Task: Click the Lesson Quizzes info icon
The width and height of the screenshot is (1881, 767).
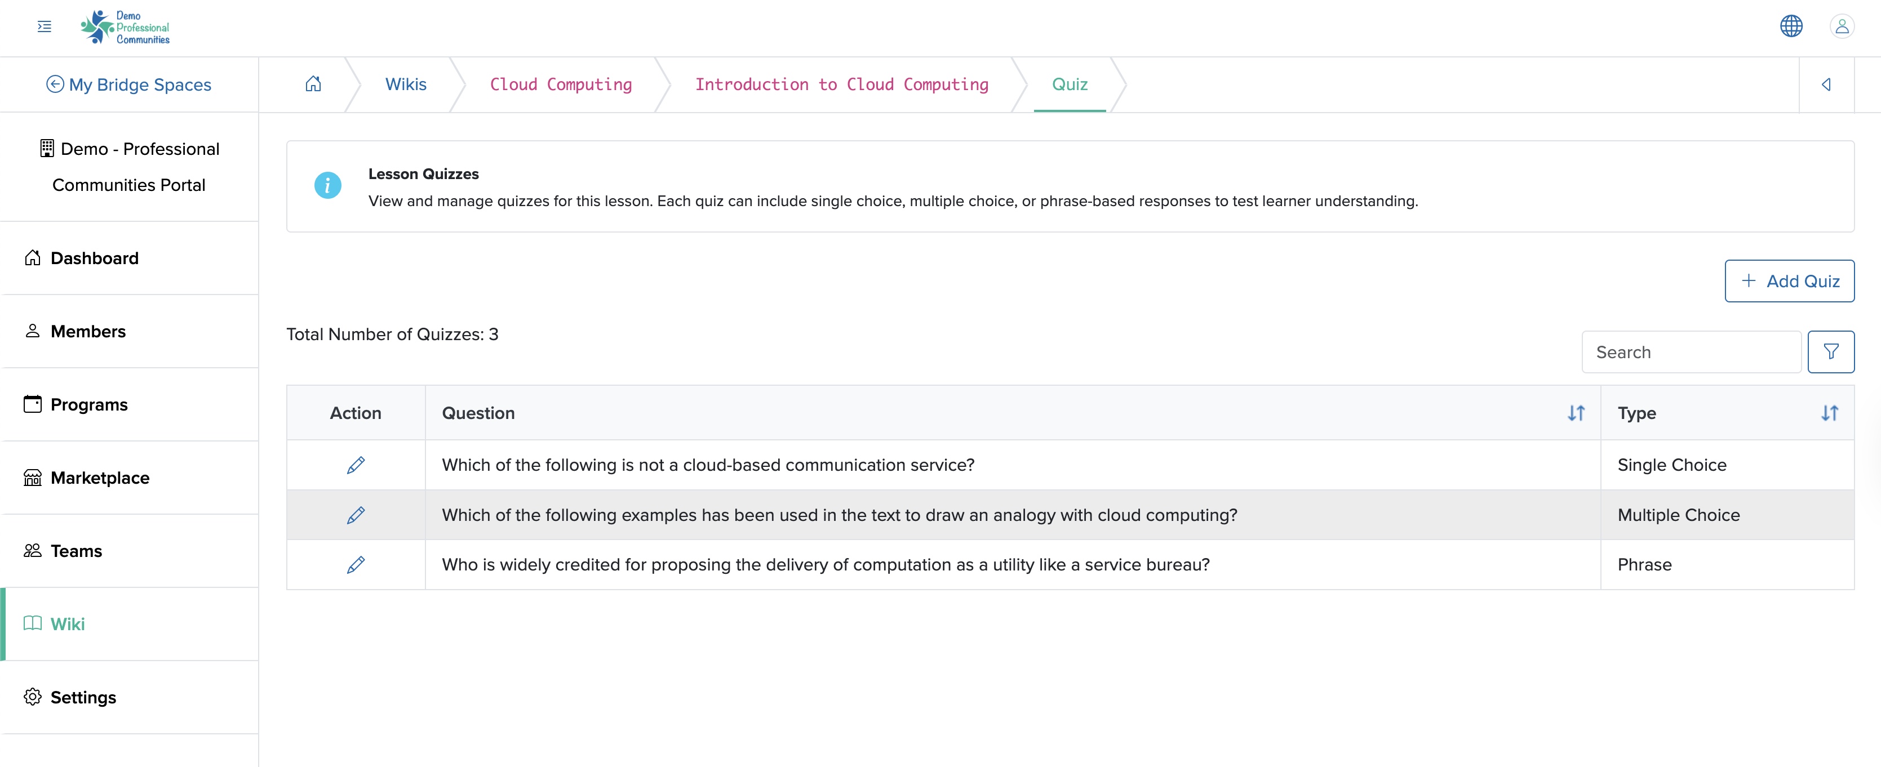Action: [x=328, y=185]
